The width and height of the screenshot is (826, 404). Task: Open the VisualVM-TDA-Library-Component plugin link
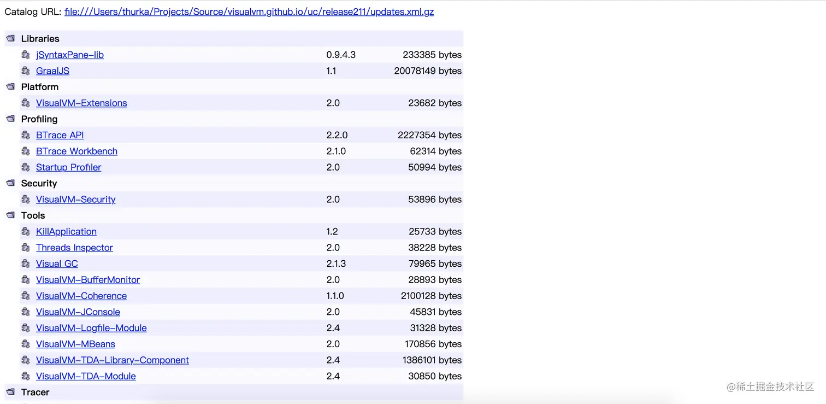(113, 360)
